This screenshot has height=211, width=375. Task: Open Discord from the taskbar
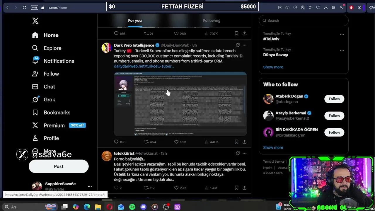pos(143,207)
